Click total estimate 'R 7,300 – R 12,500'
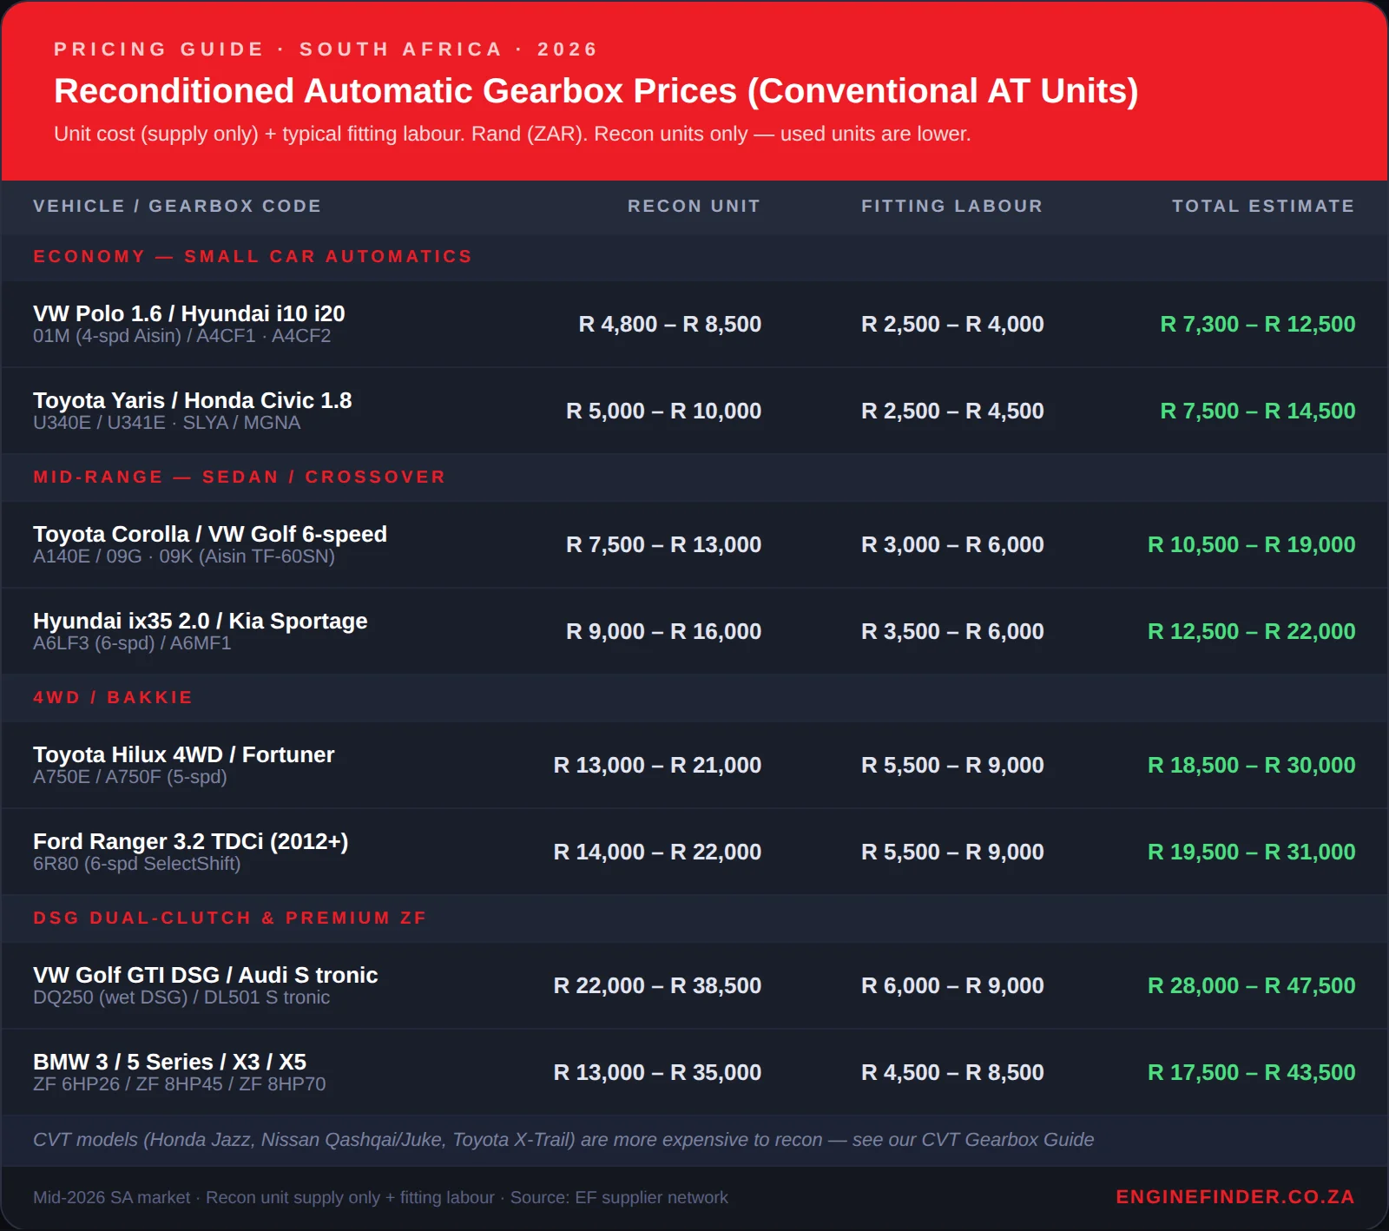Viewport: 1389px width, 1231px height. [1258, 324]
